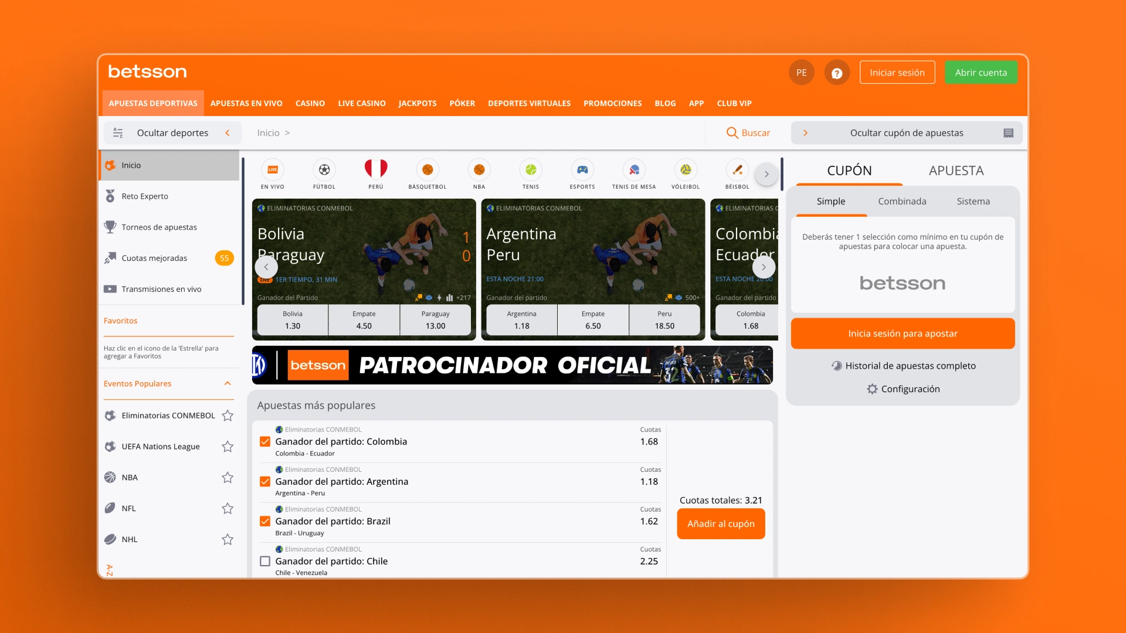The image size is (1126, 633).
Task: Favorite Eliminatorias CONMEBOL with its star
Action: [228, 416]
